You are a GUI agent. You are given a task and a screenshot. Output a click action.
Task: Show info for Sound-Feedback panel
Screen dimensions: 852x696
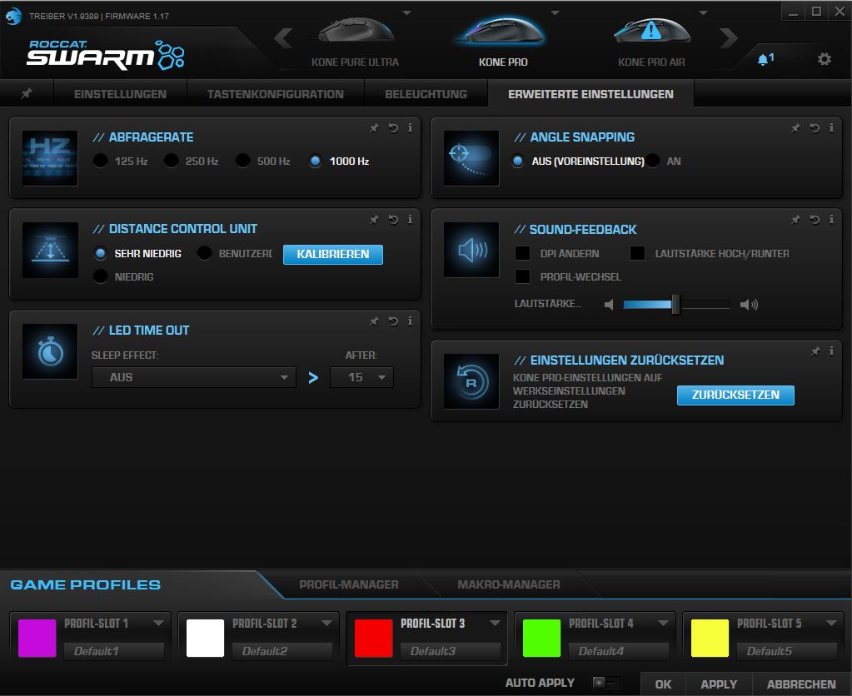[x=831, y=219]
